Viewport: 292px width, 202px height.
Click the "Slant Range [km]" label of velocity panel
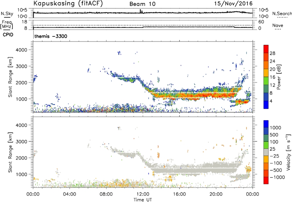click(10, 152)
